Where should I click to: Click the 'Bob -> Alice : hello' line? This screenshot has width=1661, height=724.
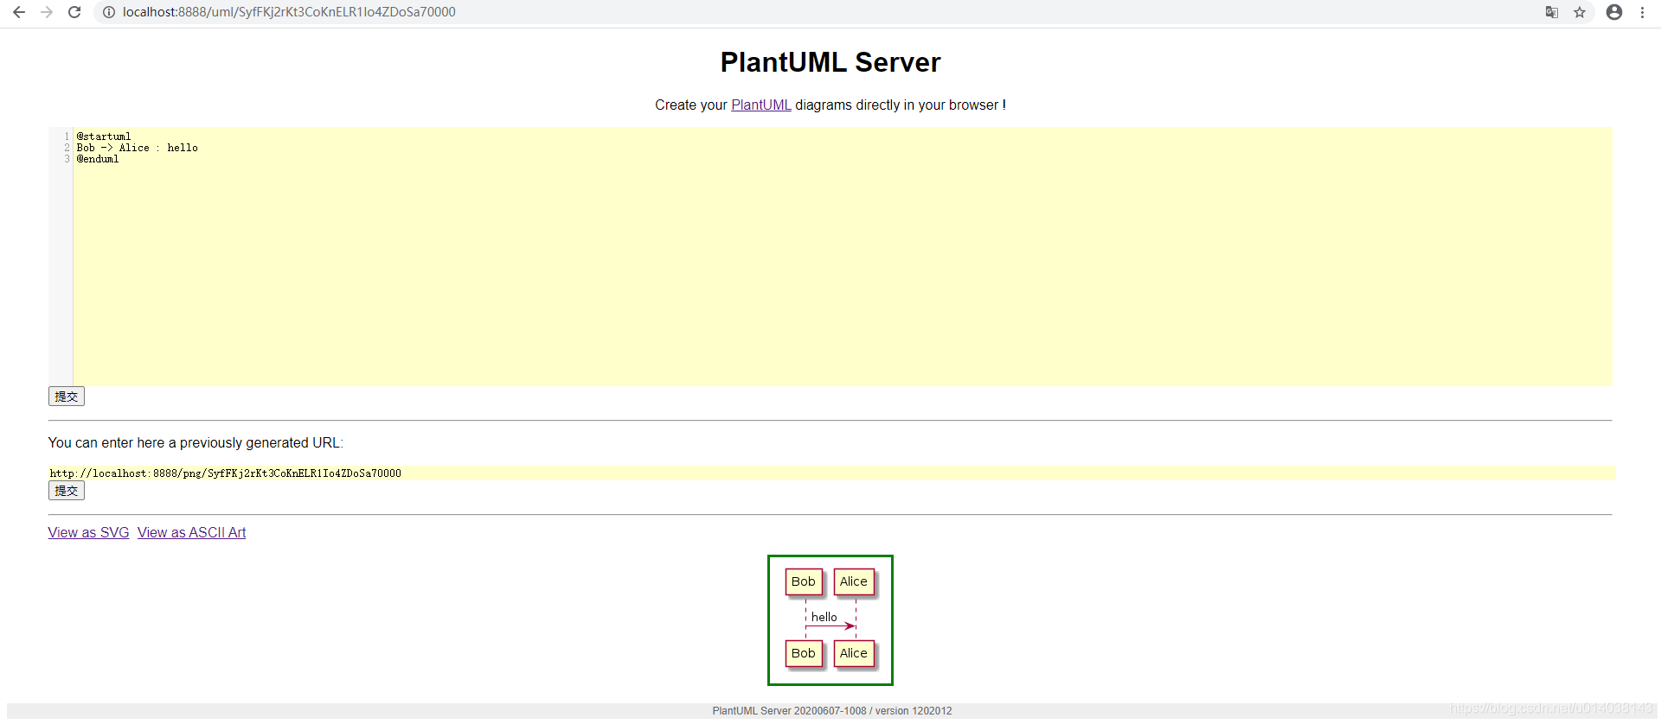click(x=137, y=148)
